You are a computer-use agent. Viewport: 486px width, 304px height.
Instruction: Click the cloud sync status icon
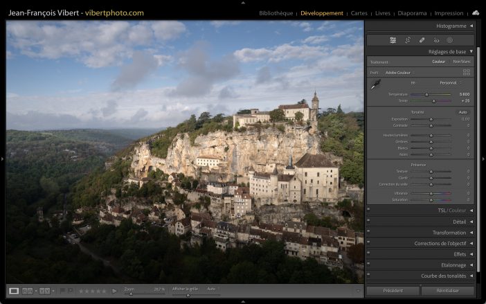coord(476,12)
